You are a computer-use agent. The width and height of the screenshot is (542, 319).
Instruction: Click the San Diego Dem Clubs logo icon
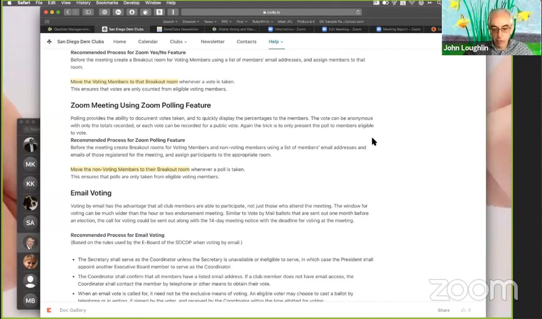point(49,42)
